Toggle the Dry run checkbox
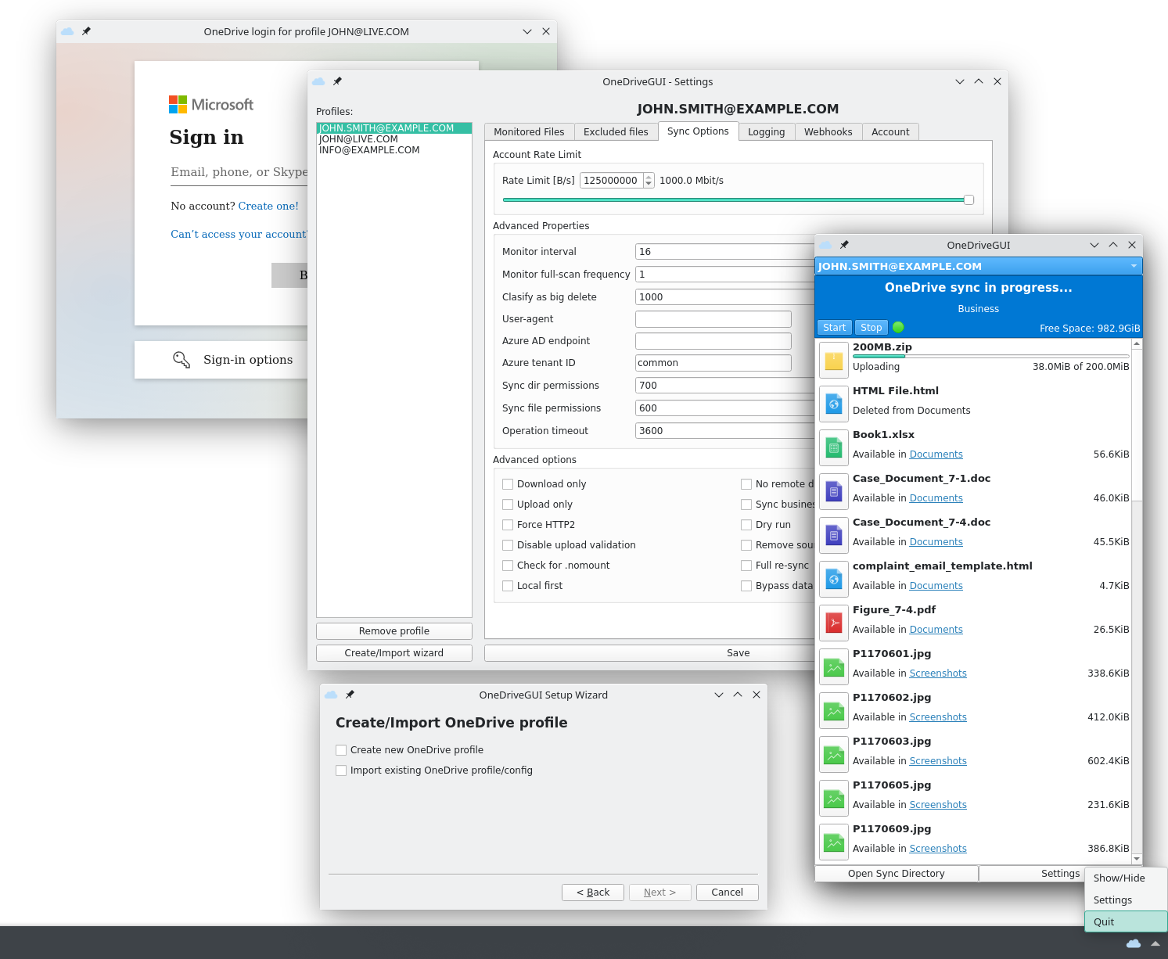The image size is (1168, 959). point(746,525)
